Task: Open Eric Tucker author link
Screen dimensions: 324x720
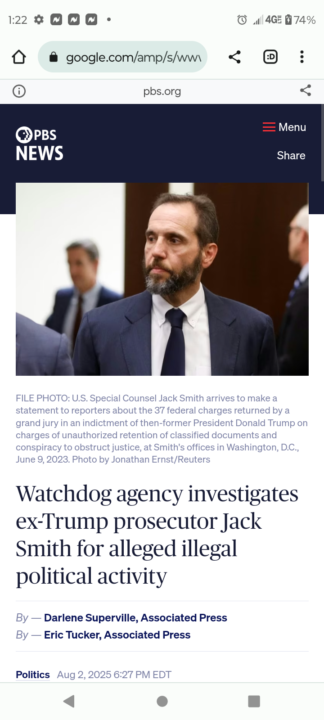Action: click(x=117, y=635)
